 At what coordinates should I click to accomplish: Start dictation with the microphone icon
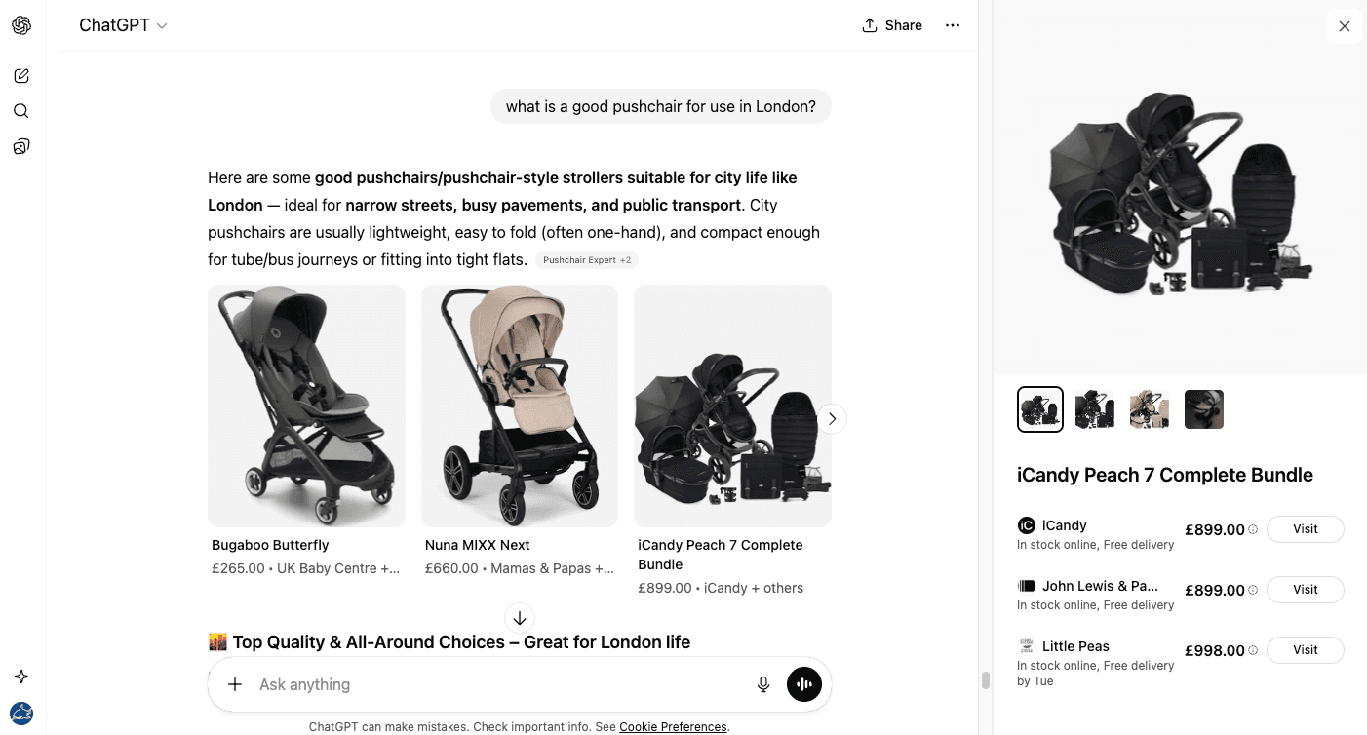763,684
